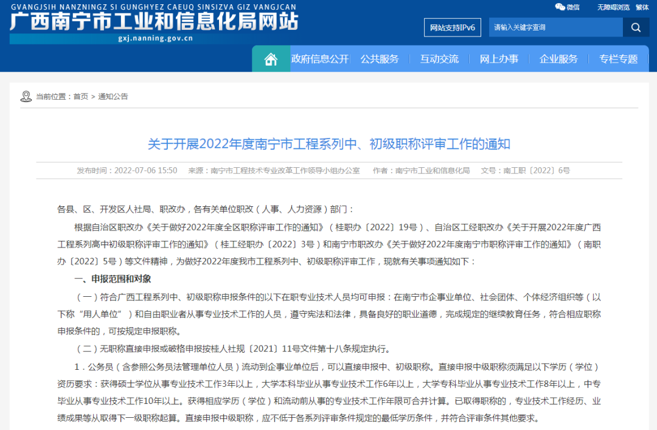Click the home icon in navigation bar
Viewport: 657px width, 430px height.
tap(271, 59)
